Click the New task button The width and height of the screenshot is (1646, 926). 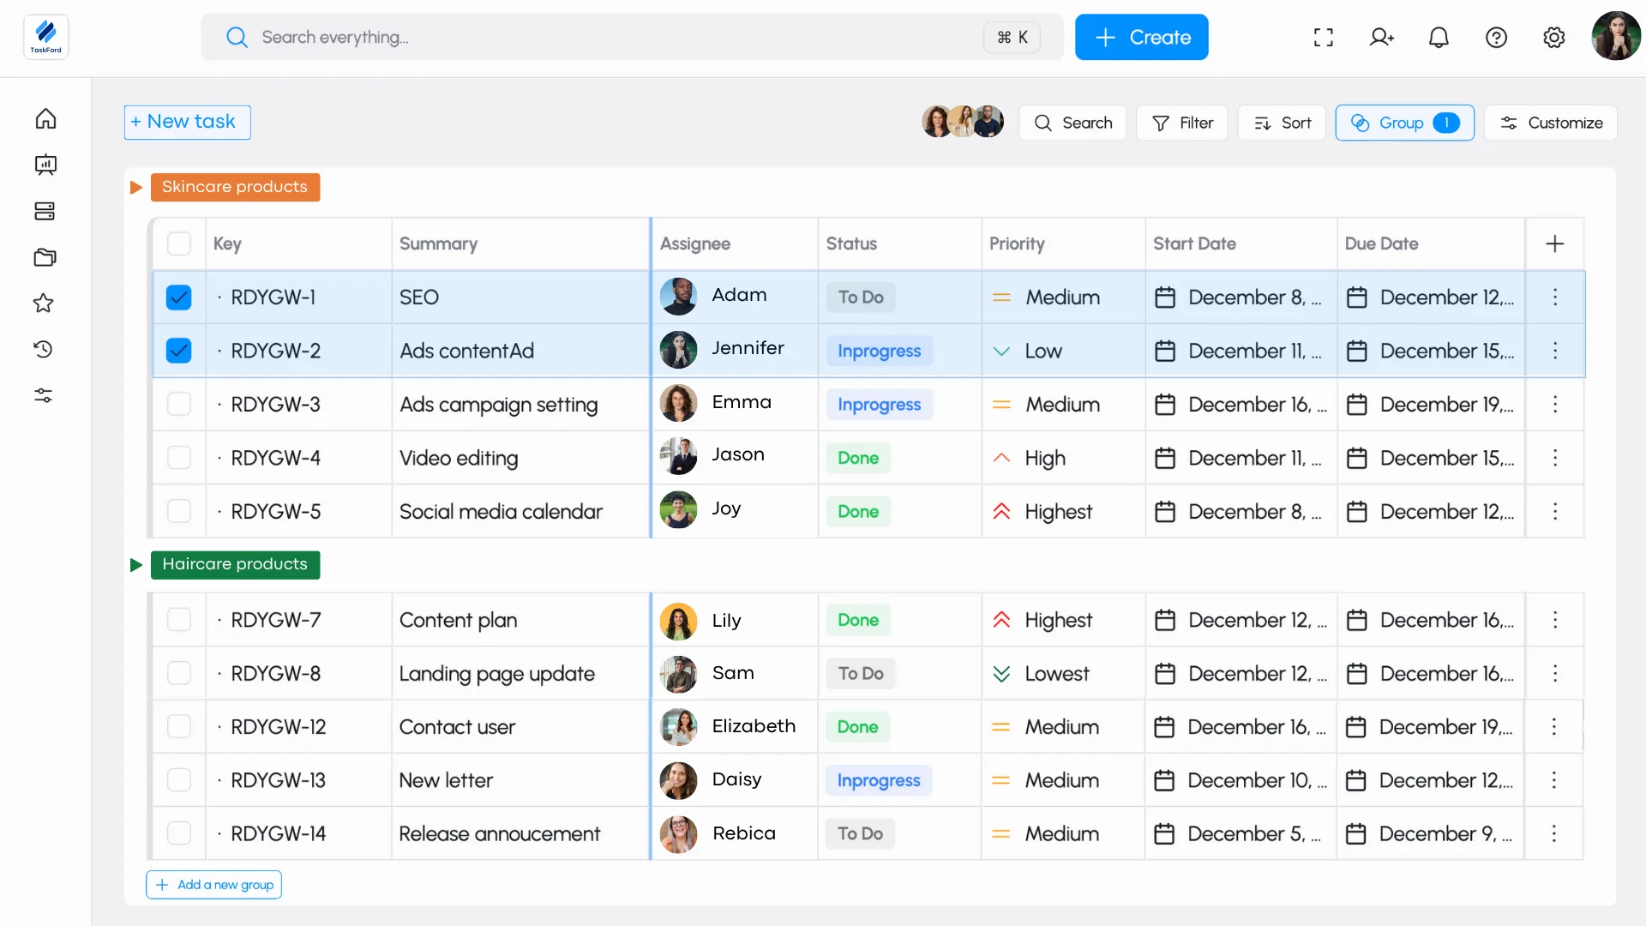187,123
